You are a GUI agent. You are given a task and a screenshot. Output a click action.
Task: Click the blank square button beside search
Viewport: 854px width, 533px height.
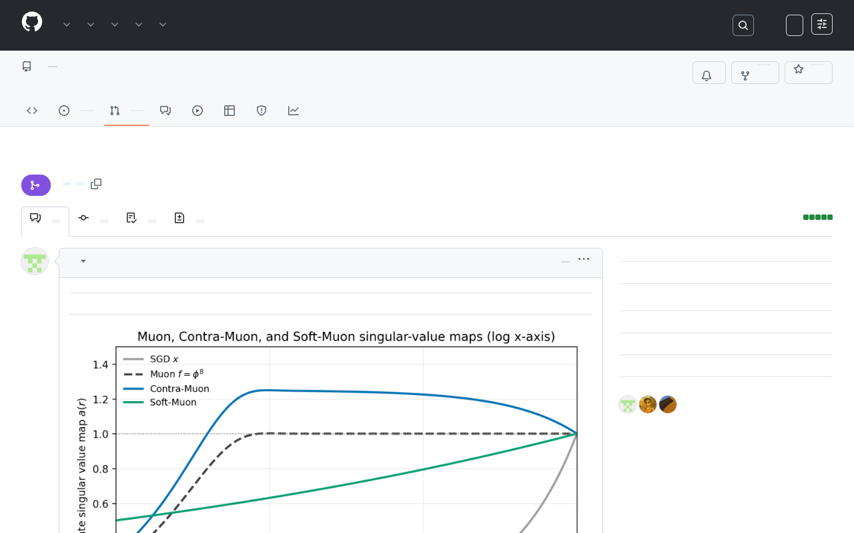pos(795,25)
